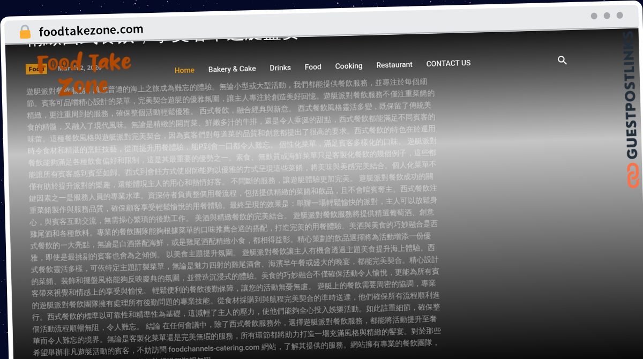Screen dimensions: 643x359
Task: Open the Cooking menu item
Action: tap(349, 66)
